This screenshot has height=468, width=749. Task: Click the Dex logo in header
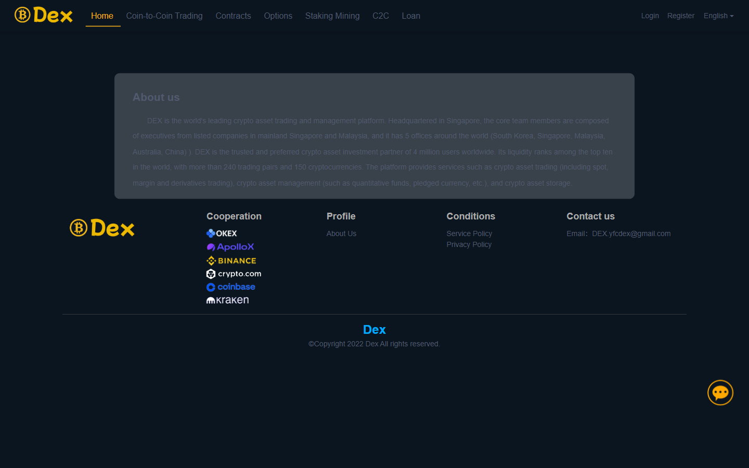click(44, 15)
